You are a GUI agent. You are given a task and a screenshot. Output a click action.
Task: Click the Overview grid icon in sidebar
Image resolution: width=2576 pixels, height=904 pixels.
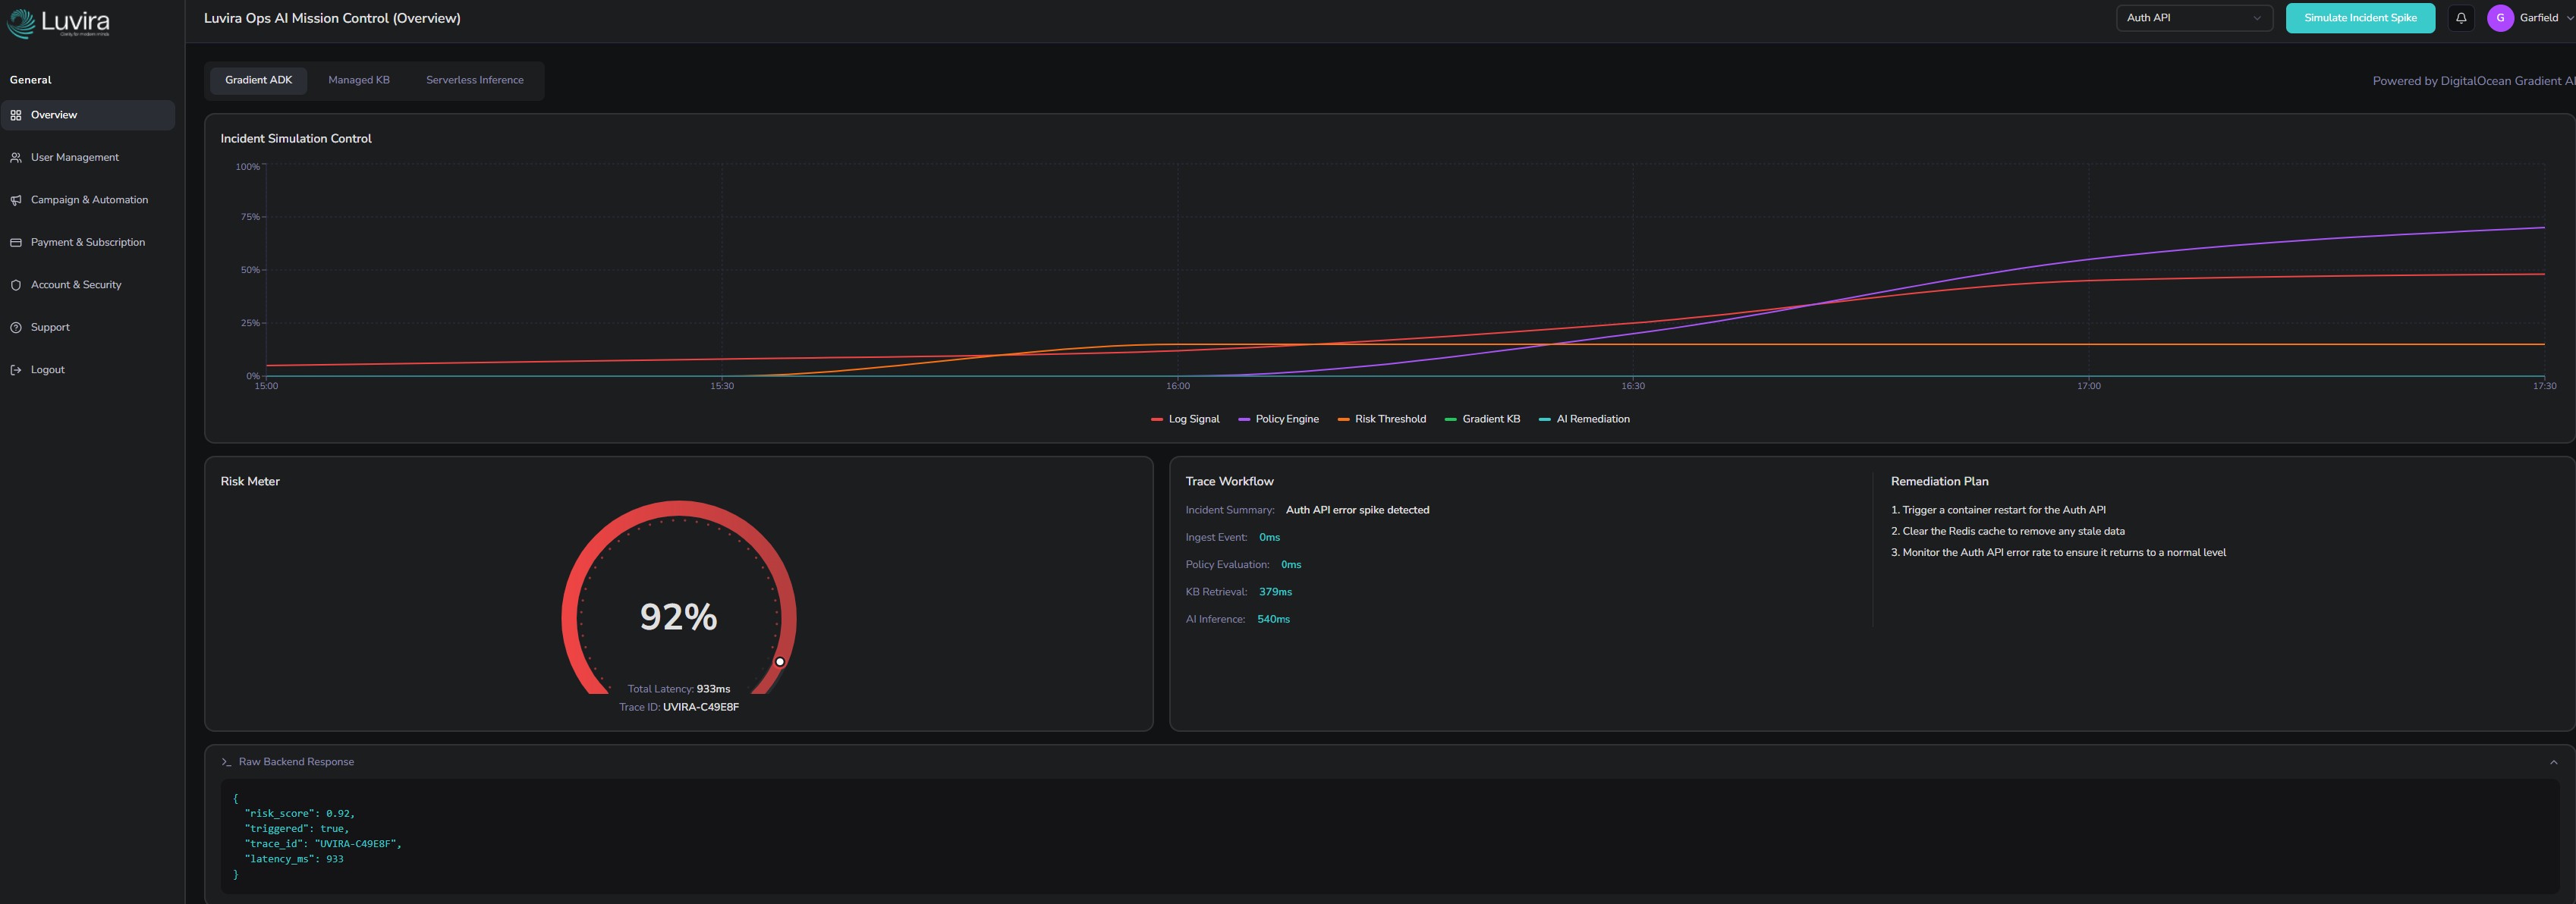16,115
